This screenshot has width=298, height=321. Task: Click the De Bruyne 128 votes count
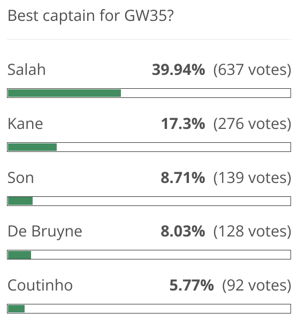click(252, 232)
